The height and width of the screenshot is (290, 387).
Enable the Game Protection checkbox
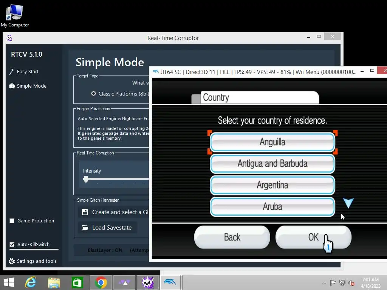[x=12, y=221]
